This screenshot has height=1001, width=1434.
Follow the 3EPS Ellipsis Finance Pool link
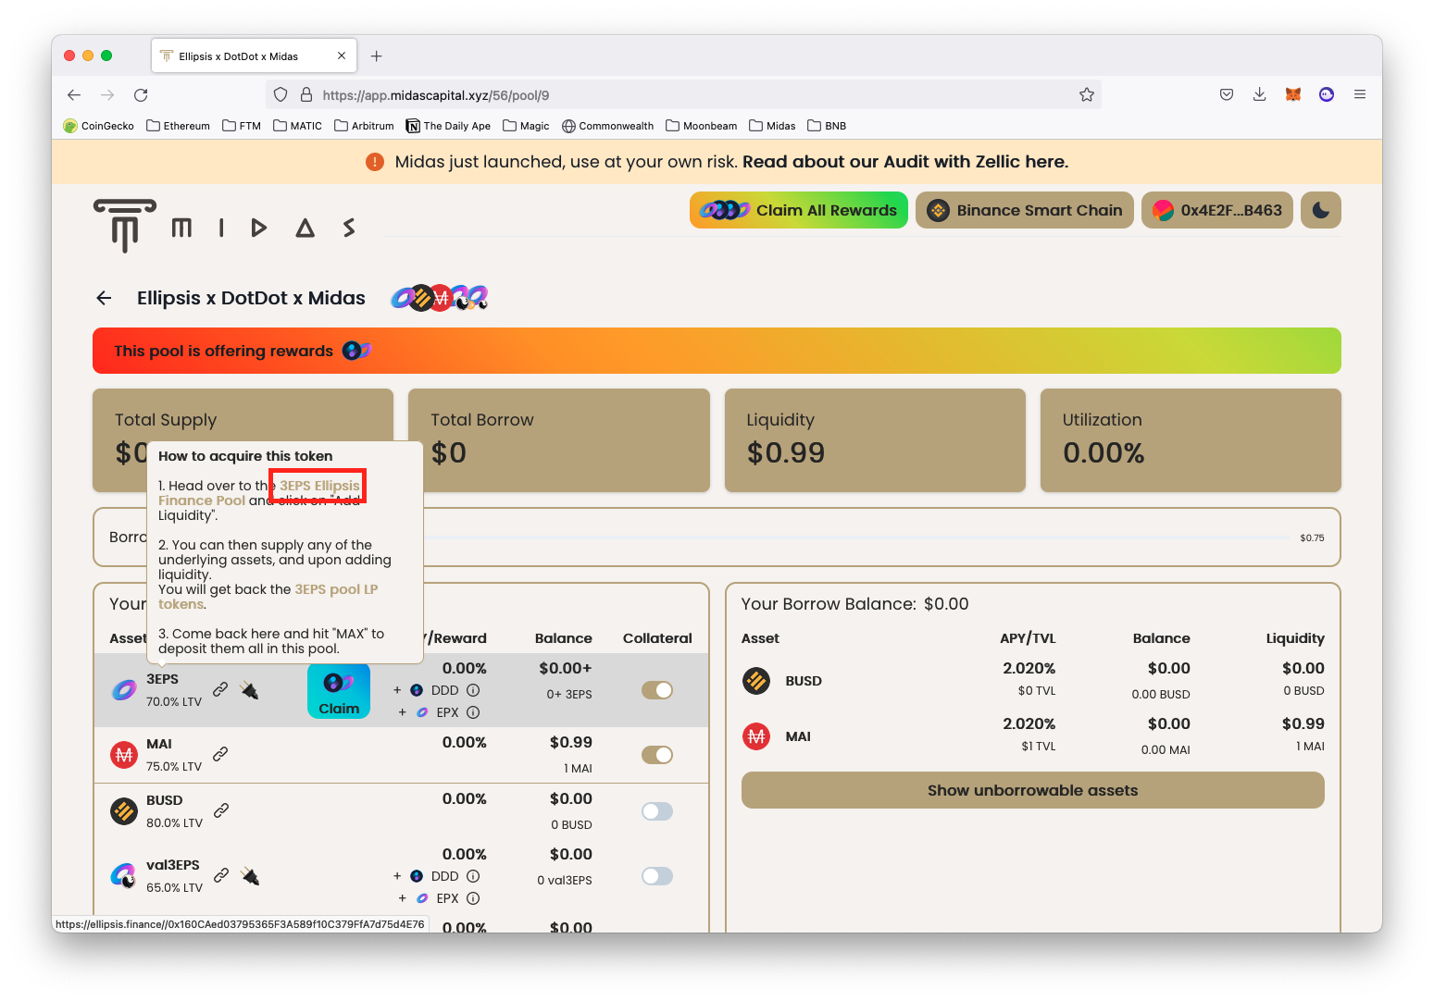[x=317, y=485]
